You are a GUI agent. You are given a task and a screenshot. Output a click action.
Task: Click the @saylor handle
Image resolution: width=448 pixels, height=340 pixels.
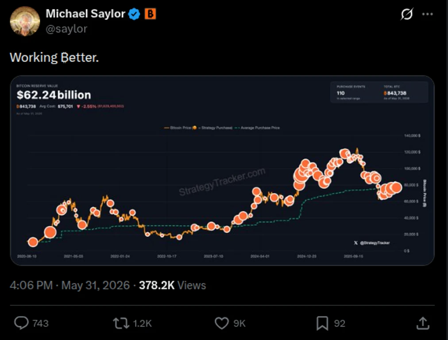(x=66, y=29)
